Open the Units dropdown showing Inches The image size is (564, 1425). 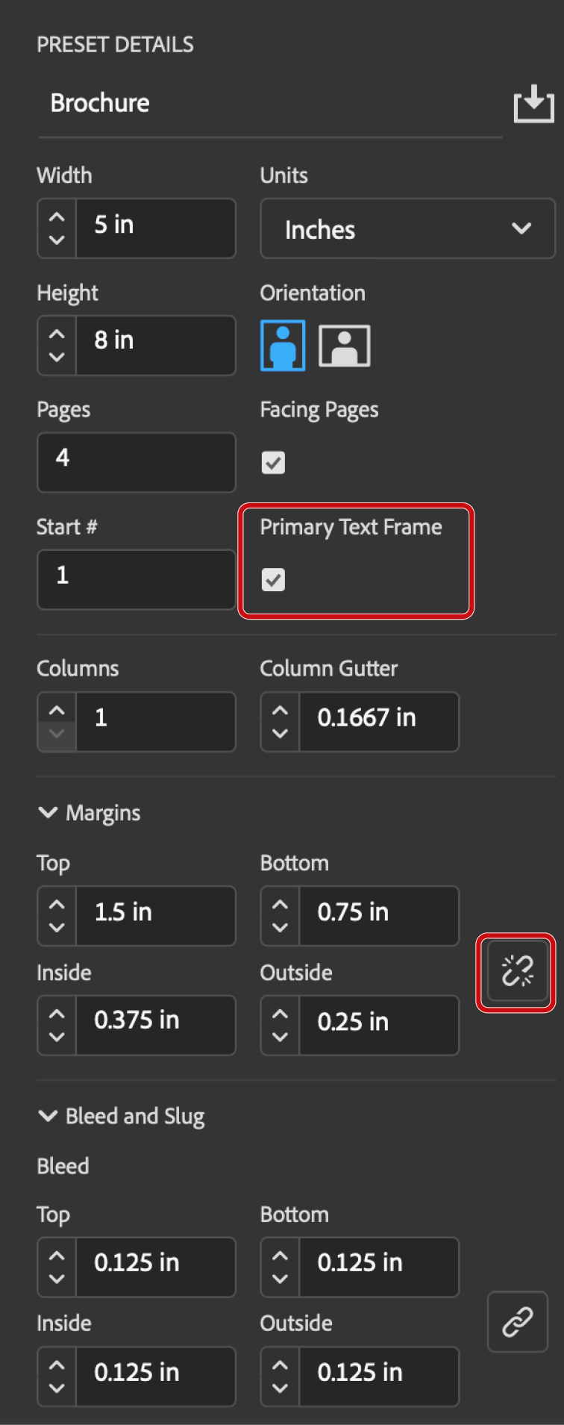click(407, 228)
